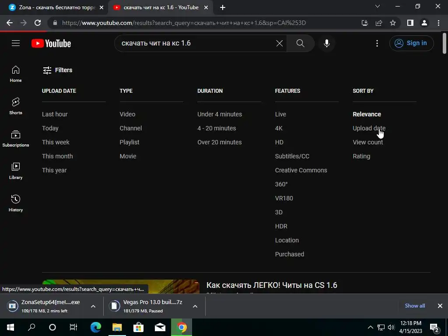Viewport: 448px width, 336px height.
Task: Close the YouTube tab
Action: [x=206, y=8]
